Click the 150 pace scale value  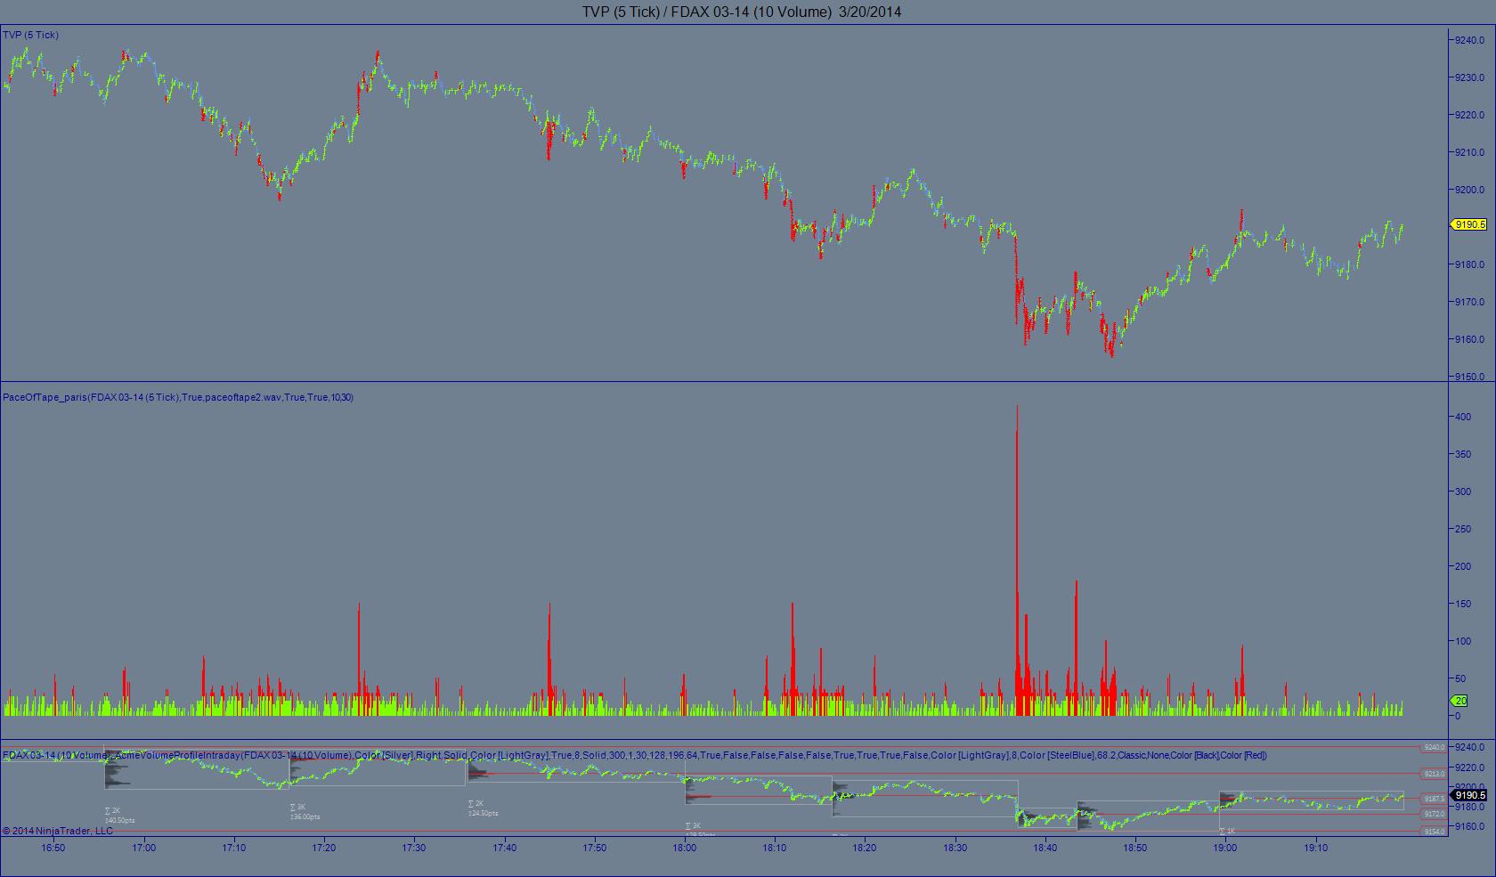tap(1463, 604)
